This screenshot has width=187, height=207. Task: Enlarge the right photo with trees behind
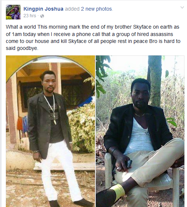click(140, 131)
